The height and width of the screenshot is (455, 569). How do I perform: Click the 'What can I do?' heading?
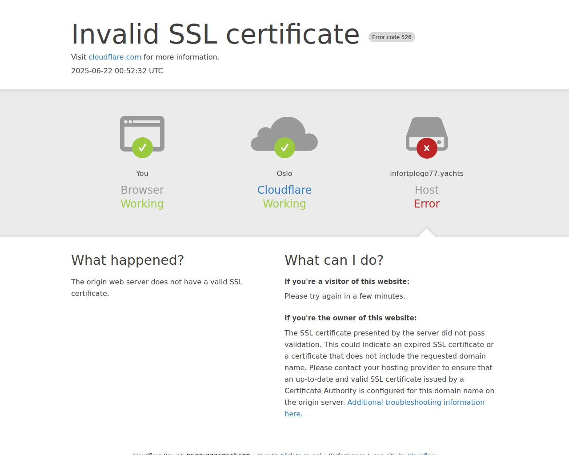334,260
